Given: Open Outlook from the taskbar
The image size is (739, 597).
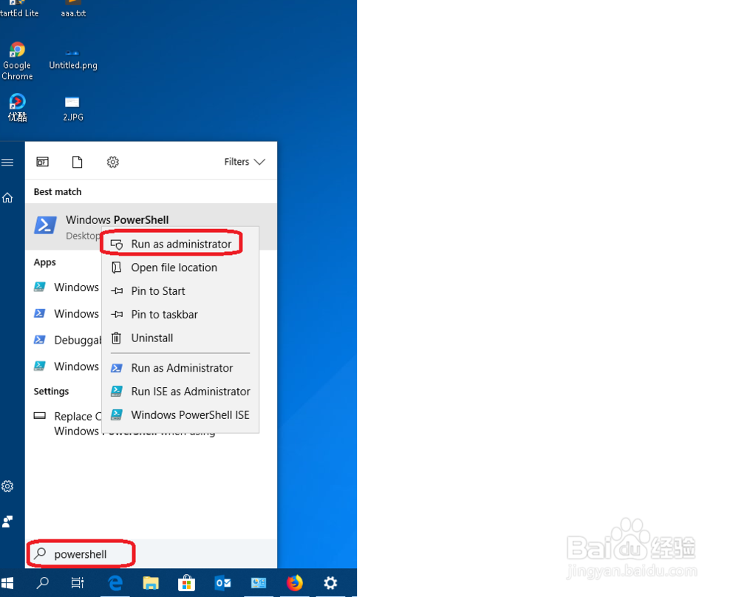Looking at the screenshot, I should coord(222,583).
